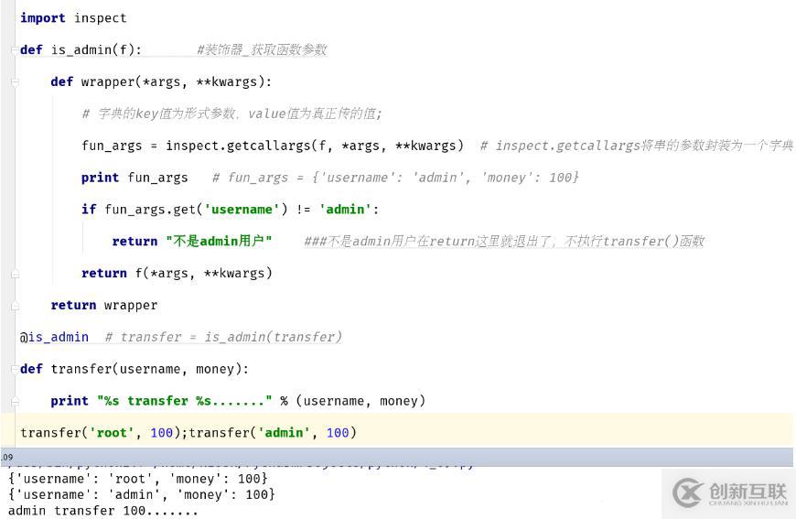Click the 'return wrapper' statement
This screenshot has height=519, width=796.
104,305
